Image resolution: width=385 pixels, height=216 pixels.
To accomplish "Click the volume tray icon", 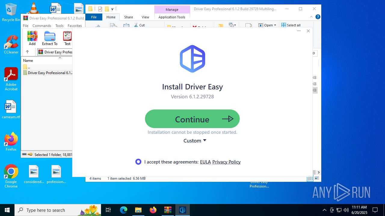I will coord(346,210).
